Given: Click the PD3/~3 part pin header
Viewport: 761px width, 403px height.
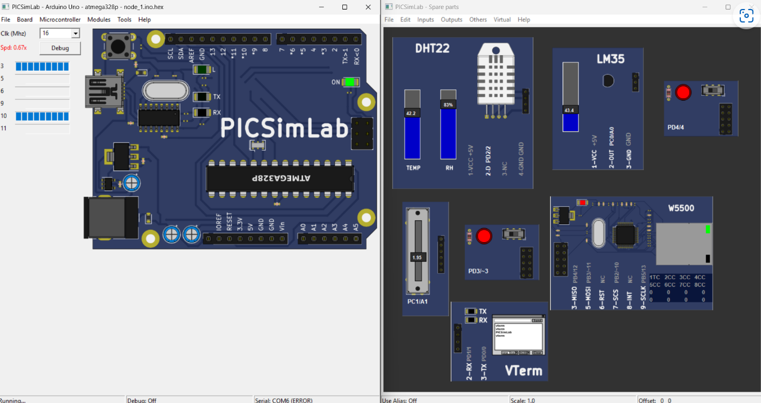Looking at the screenshot, I should pyautogui.click(x=527, y=262).
